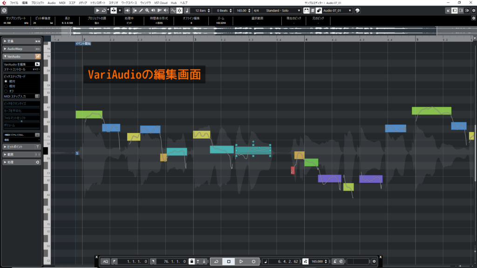Viewport: 477px width, 268px height.
Task: Close transport bar with right X
Action: tap(380, 257)
